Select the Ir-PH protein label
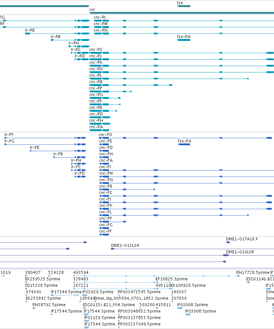274x329 pixels. [76, 160]
